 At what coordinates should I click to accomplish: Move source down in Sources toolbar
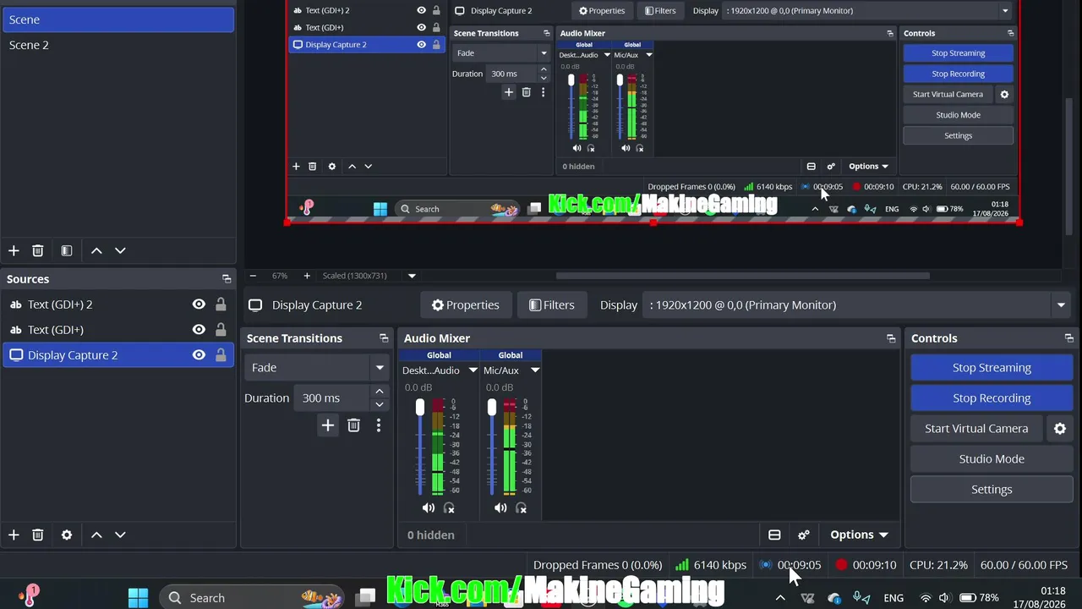(120, 535)
